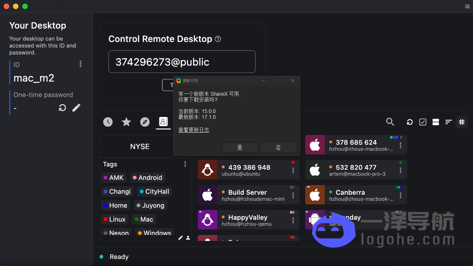473x266 pixels.
Task: Select the Home tag
Action: [x=115, y=205]
